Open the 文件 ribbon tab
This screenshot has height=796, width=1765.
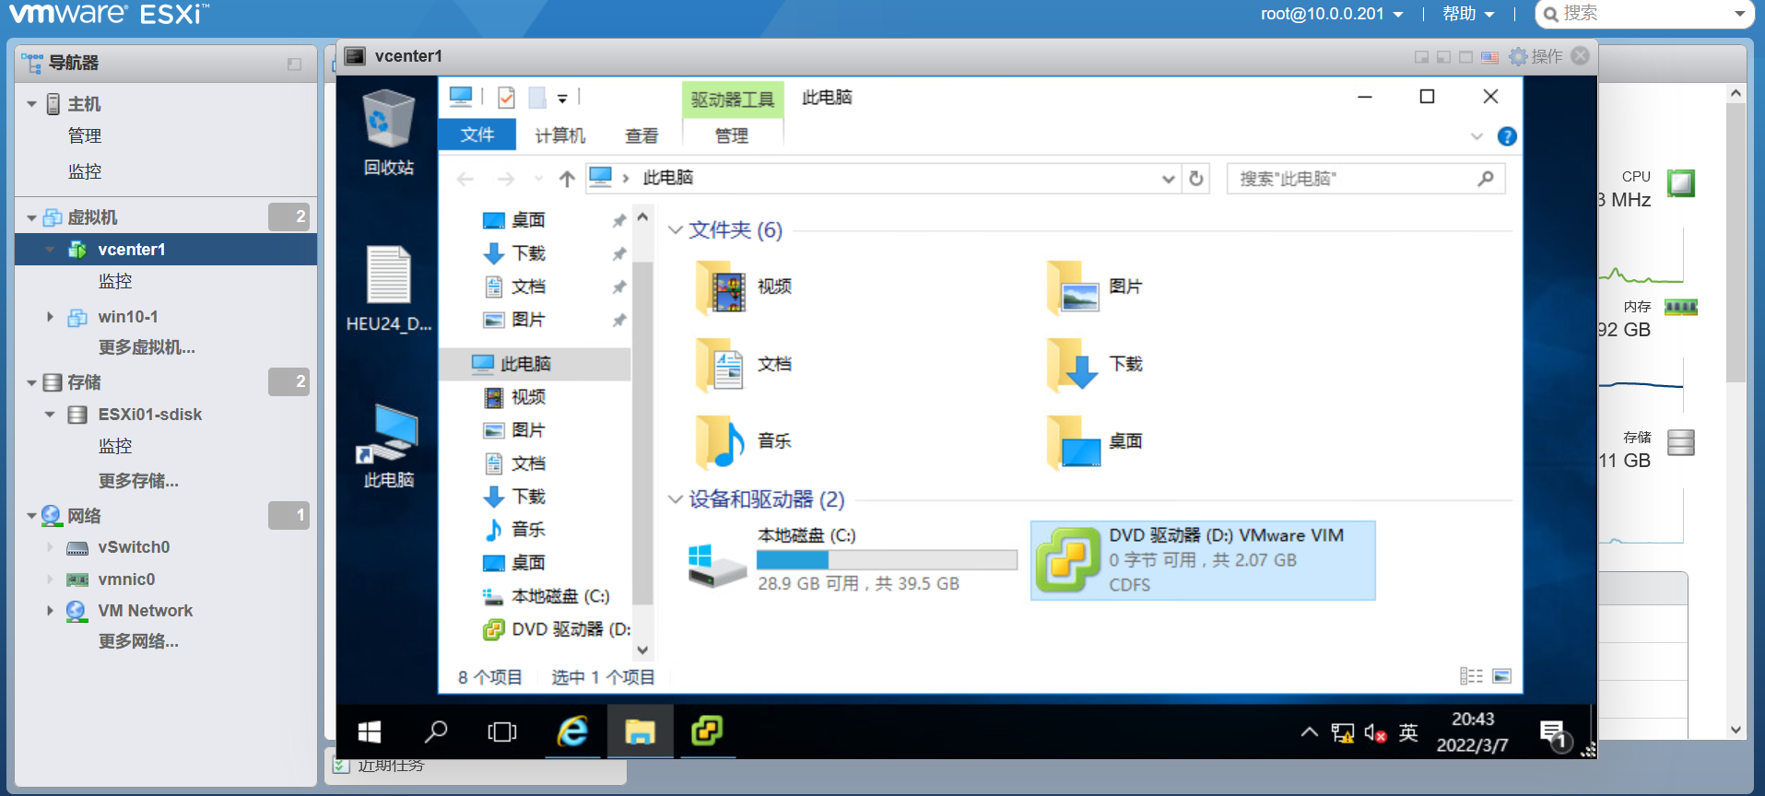point(477,135)
